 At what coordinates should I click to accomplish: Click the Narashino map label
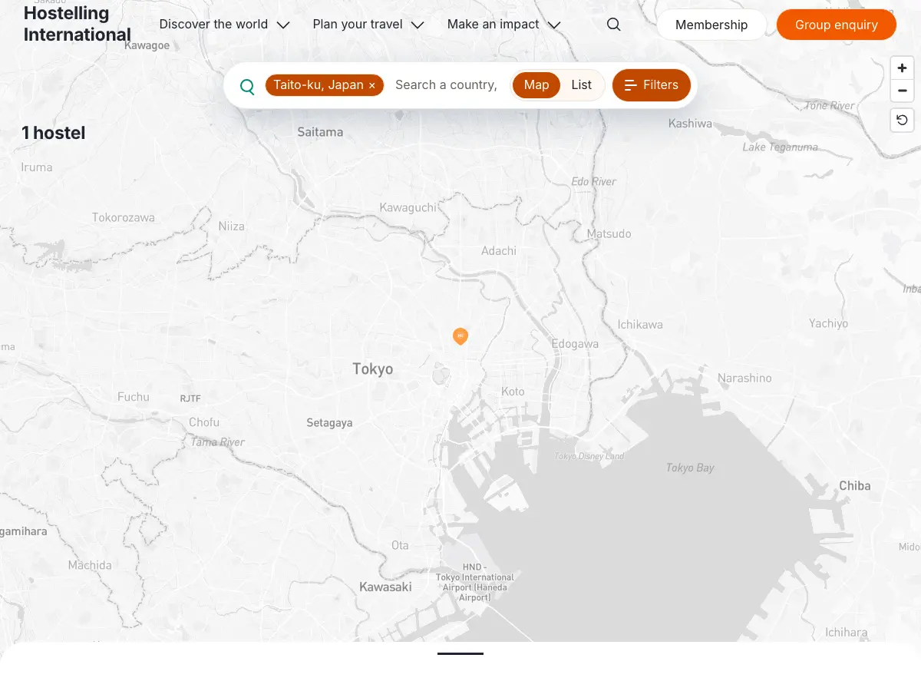click(x=744, y=379)
